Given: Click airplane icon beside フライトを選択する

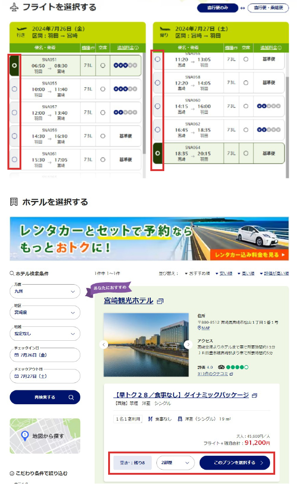Looking at the screenshot, I should pyautogui.click(x=14, y=7).
